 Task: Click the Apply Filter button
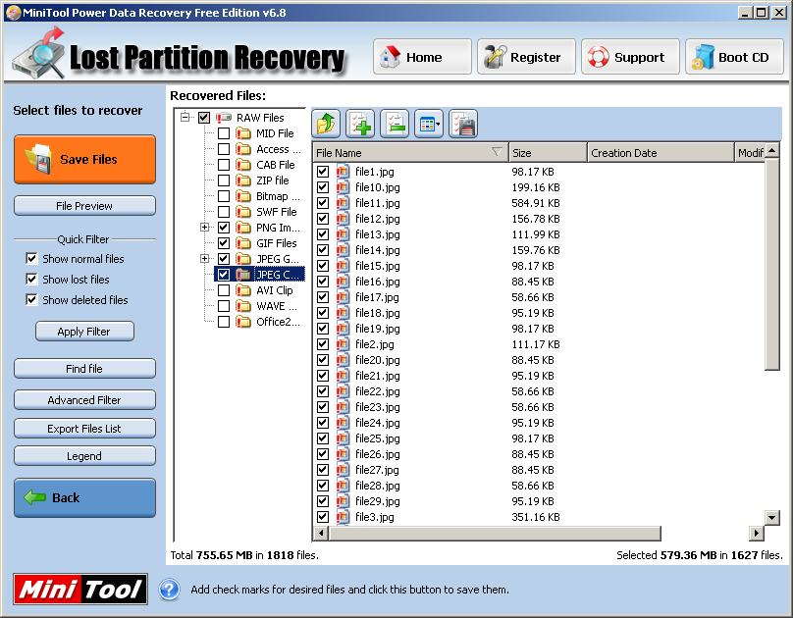84,332
